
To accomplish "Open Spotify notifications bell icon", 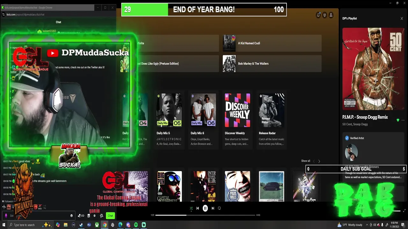I will coord(318,15).
